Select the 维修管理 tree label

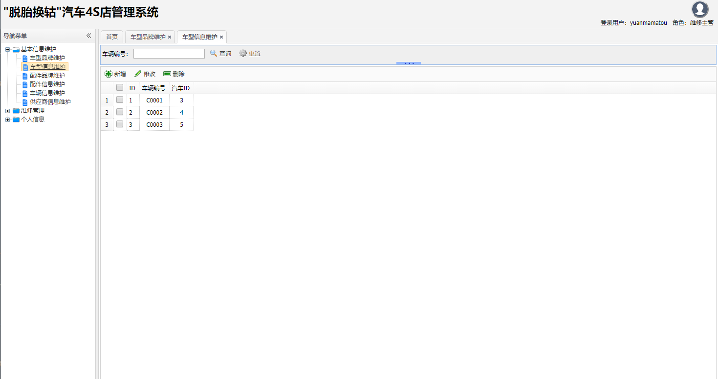(33, 111)
